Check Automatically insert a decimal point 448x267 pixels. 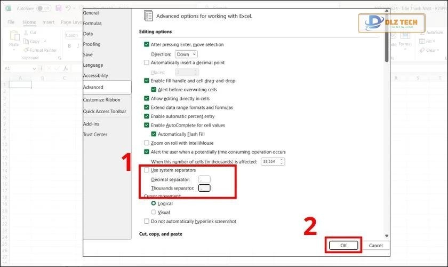coord(147,62)
